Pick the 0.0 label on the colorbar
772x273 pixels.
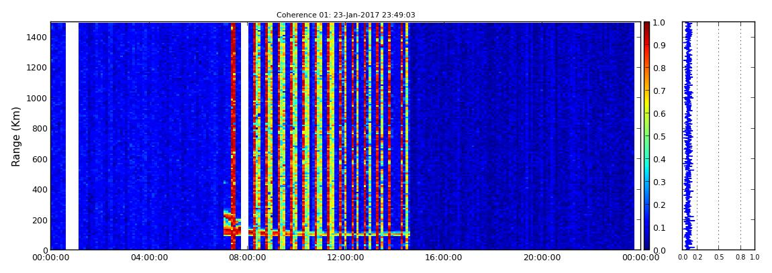659,250
